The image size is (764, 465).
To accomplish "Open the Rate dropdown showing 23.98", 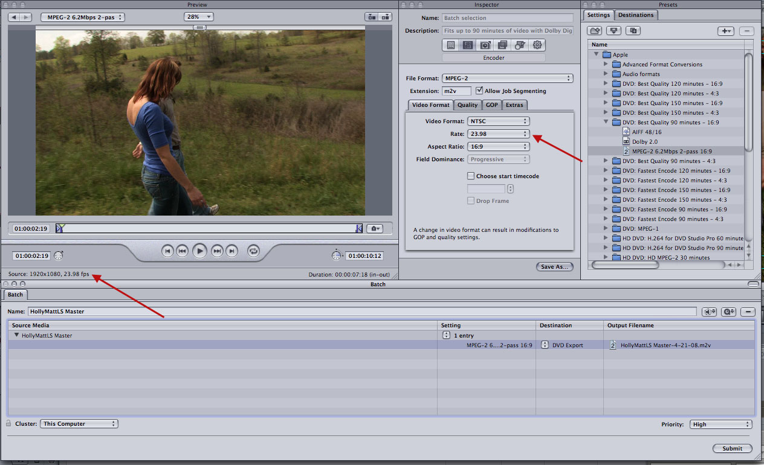I will click(x=498, y=134).
